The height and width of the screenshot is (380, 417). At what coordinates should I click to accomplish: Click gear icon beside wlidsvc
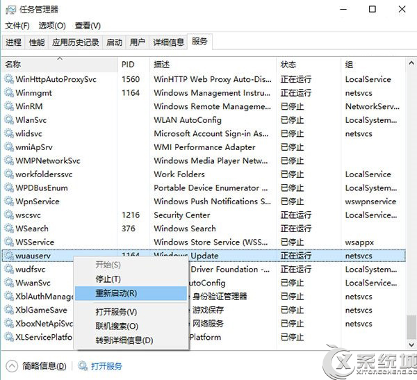pyautogui.click(x=9, y=133)
